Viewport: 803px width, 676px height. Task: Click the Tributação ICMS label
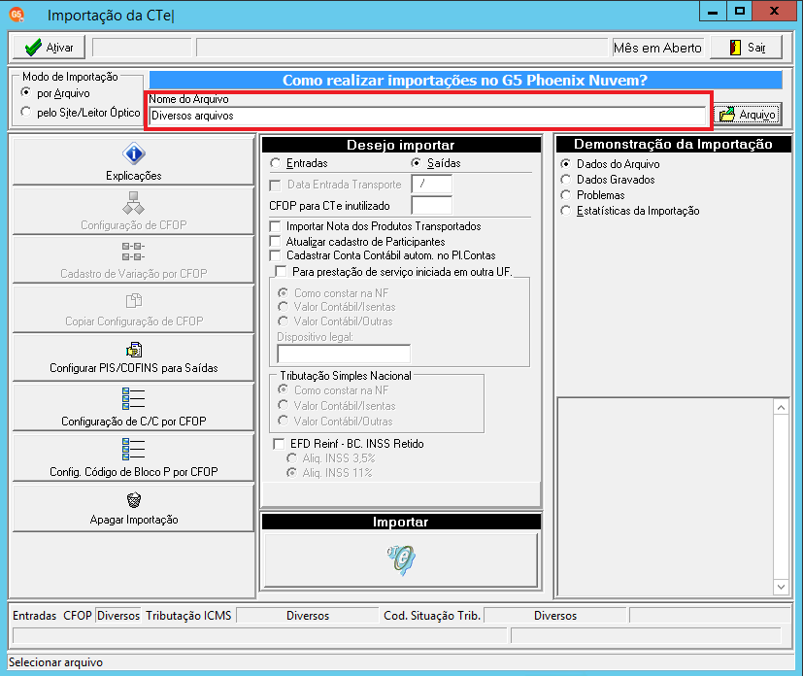point(188,616)
